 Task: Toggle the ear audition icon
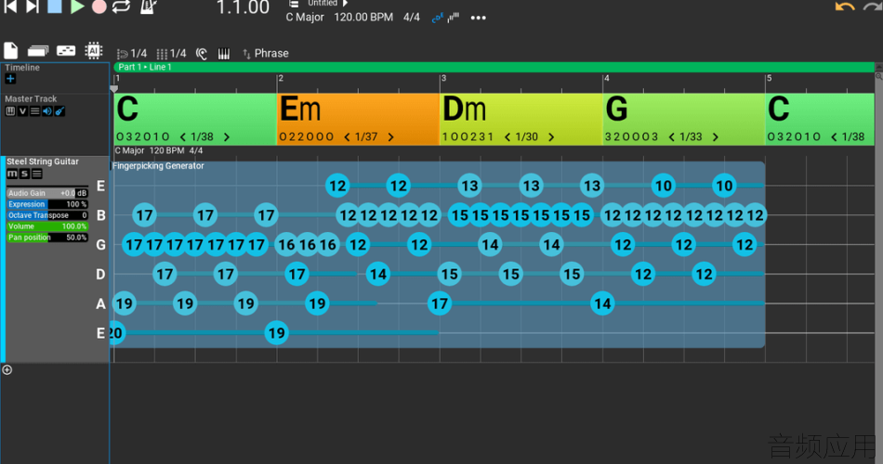coord(202,54)
